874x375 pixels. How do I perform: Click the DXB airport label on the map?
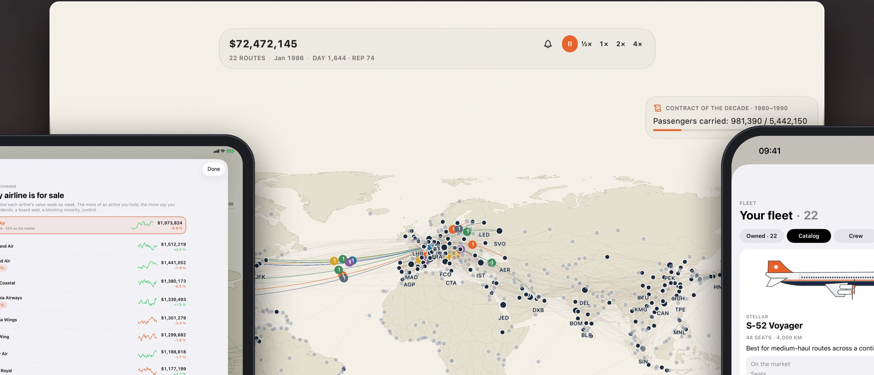538,310
